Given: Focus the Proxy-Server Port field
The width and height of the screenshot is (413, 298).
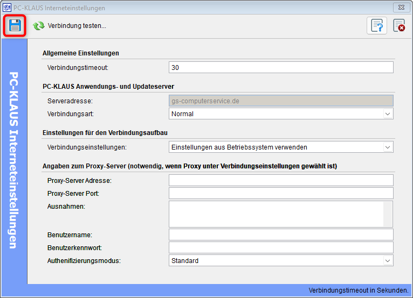Looking at the screenshot, I should 281,194.
